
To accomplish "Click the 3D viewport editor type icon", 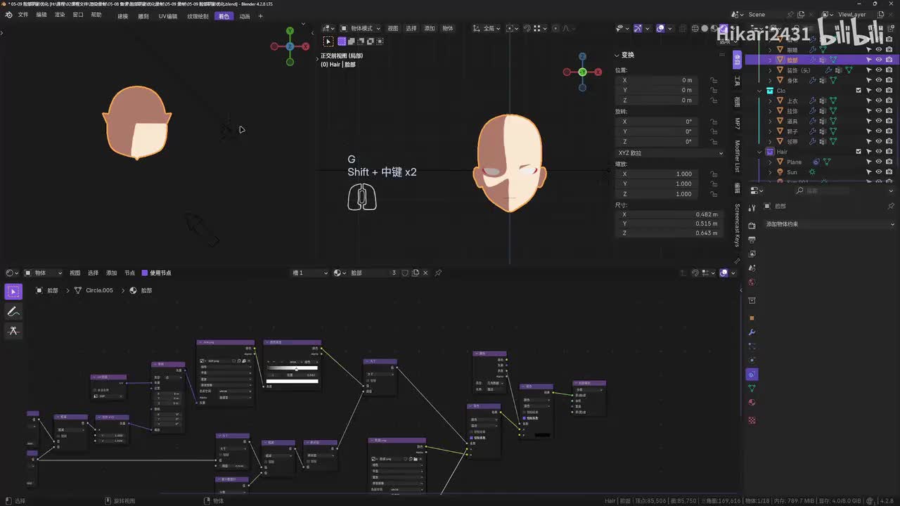I will pyautogui.click(x=328, y=28).
